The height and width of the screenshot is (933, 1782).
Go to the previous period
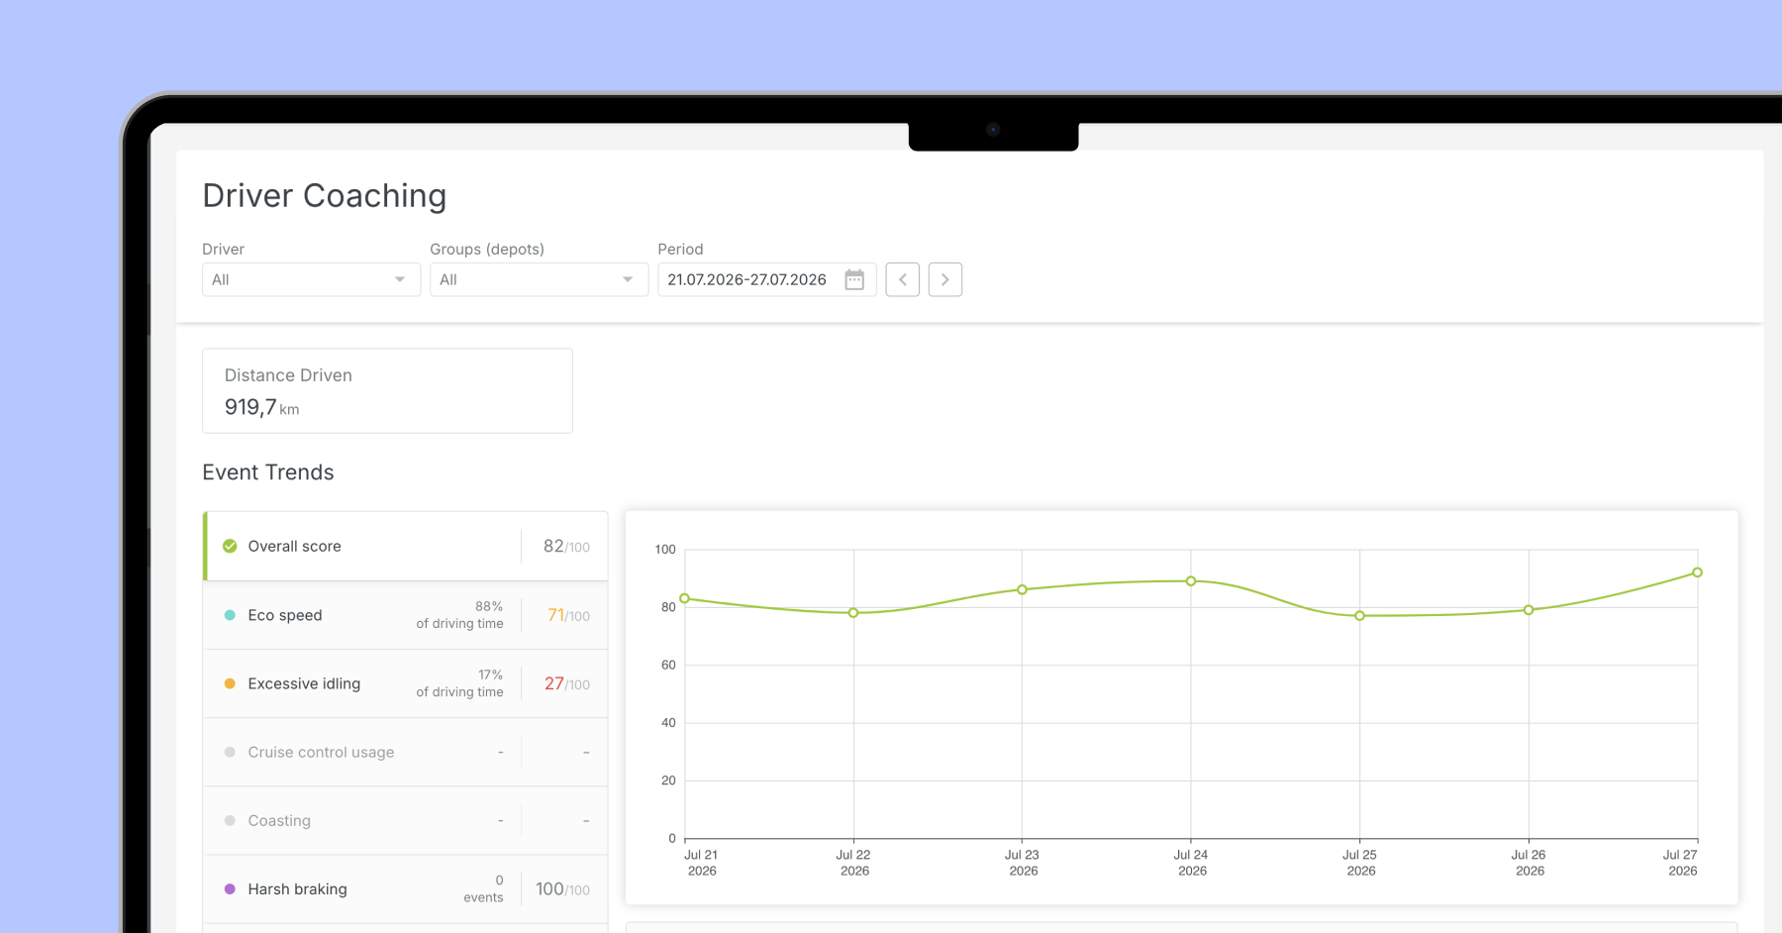coord(903,279)
